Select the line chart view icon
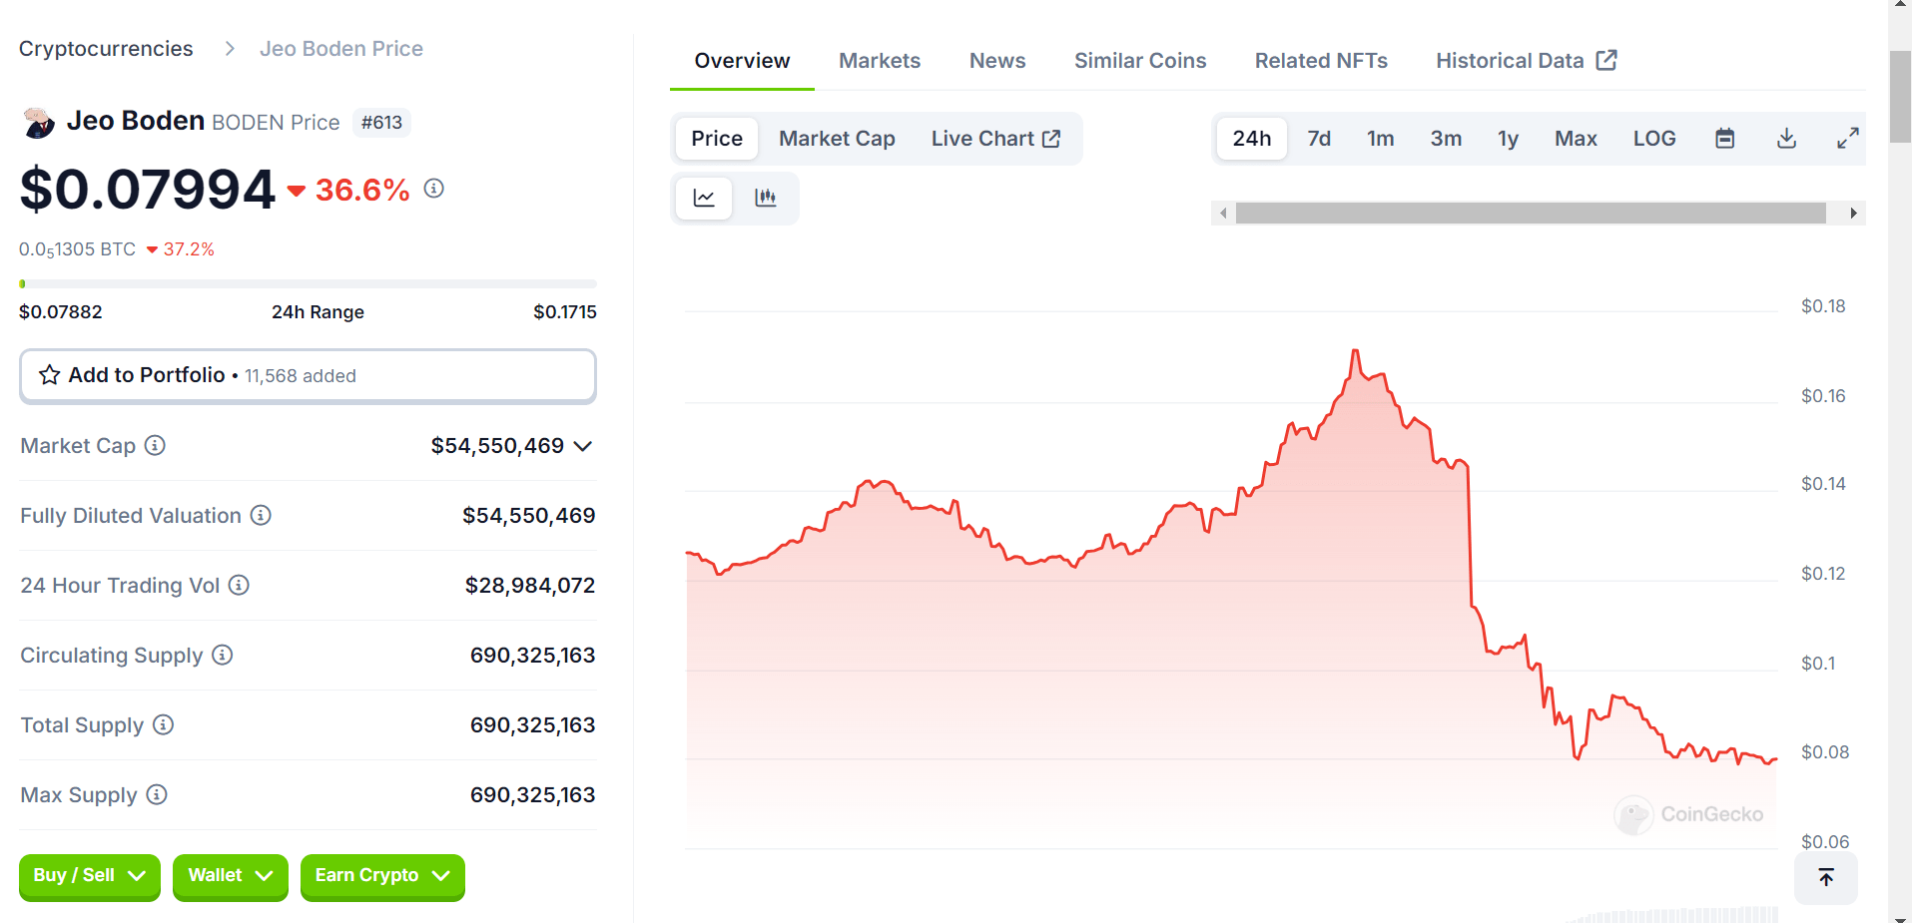This screenshot has height=923, width=1912. (704, 198)
